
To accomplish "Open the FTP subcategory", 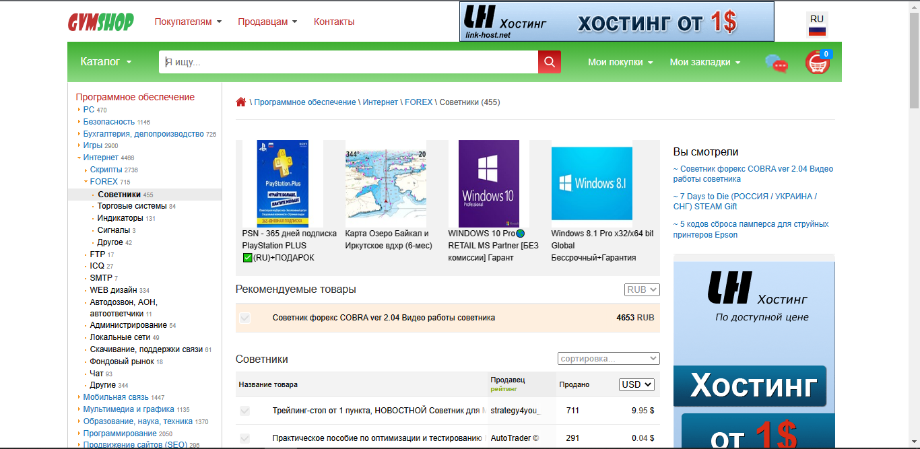I will click(x=98, y=254).
